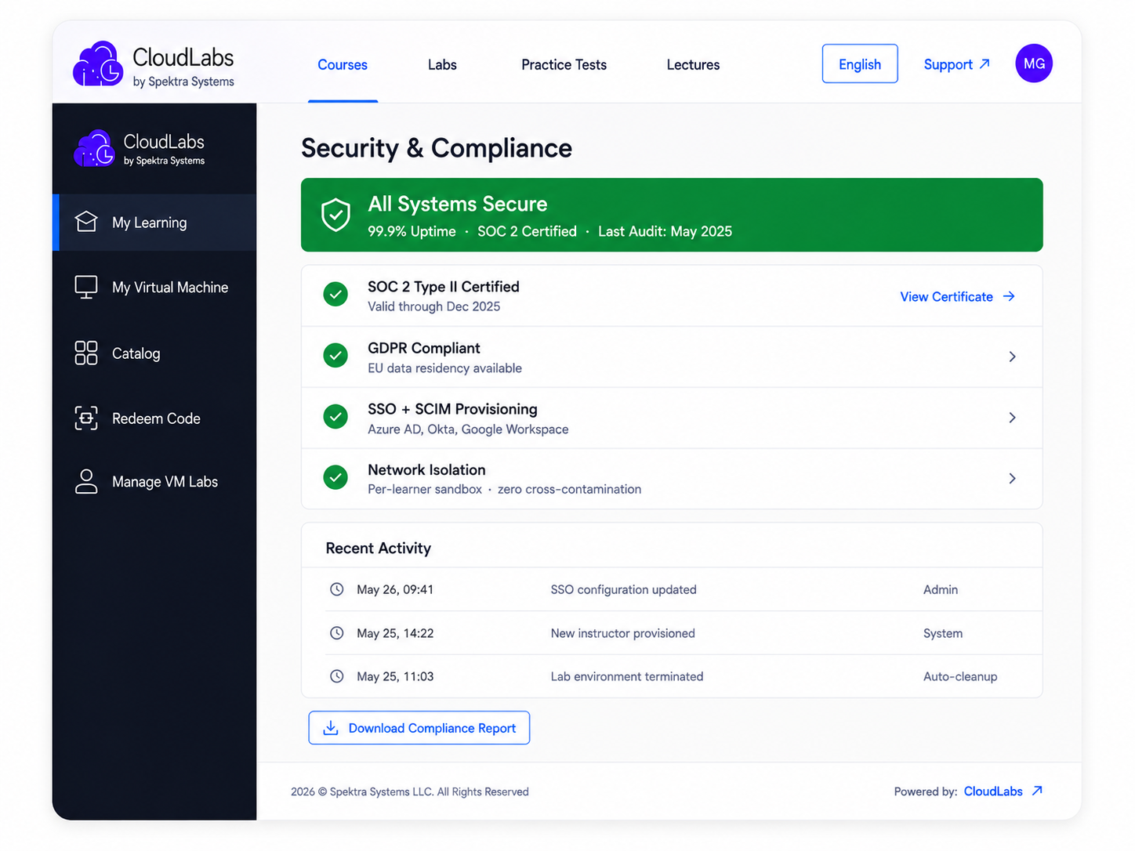The height and width of the screenshot is (851, 1135).
Task: Click the 'Last Audit: May 2025' banner text
Action: (x=665, y=231)
